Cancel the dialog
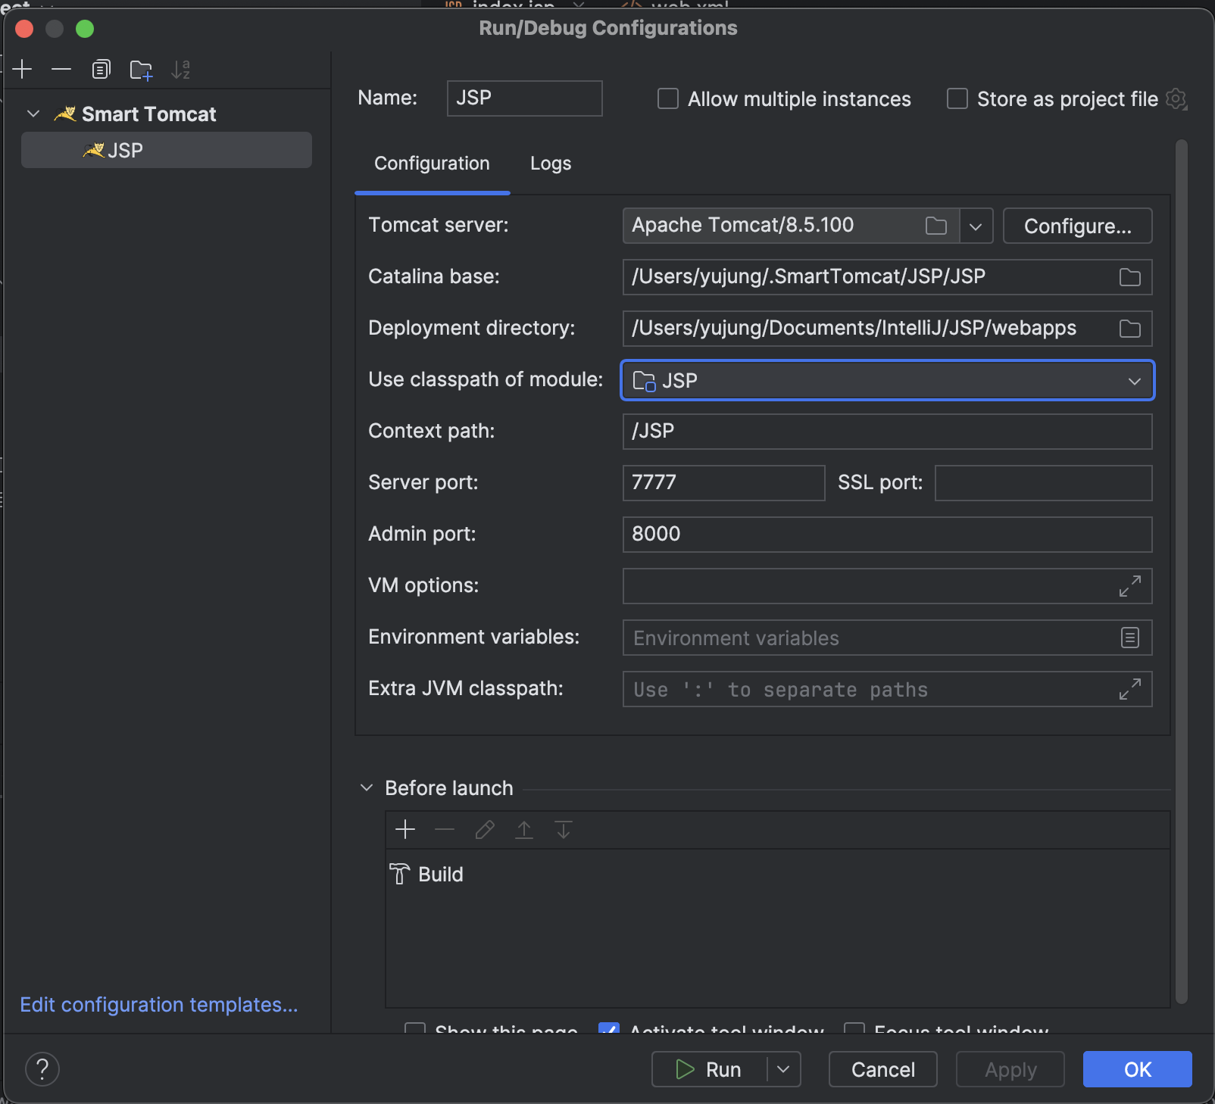Image resolution: width=1215 pixels, height=1104 pixels. (883, 1069)
